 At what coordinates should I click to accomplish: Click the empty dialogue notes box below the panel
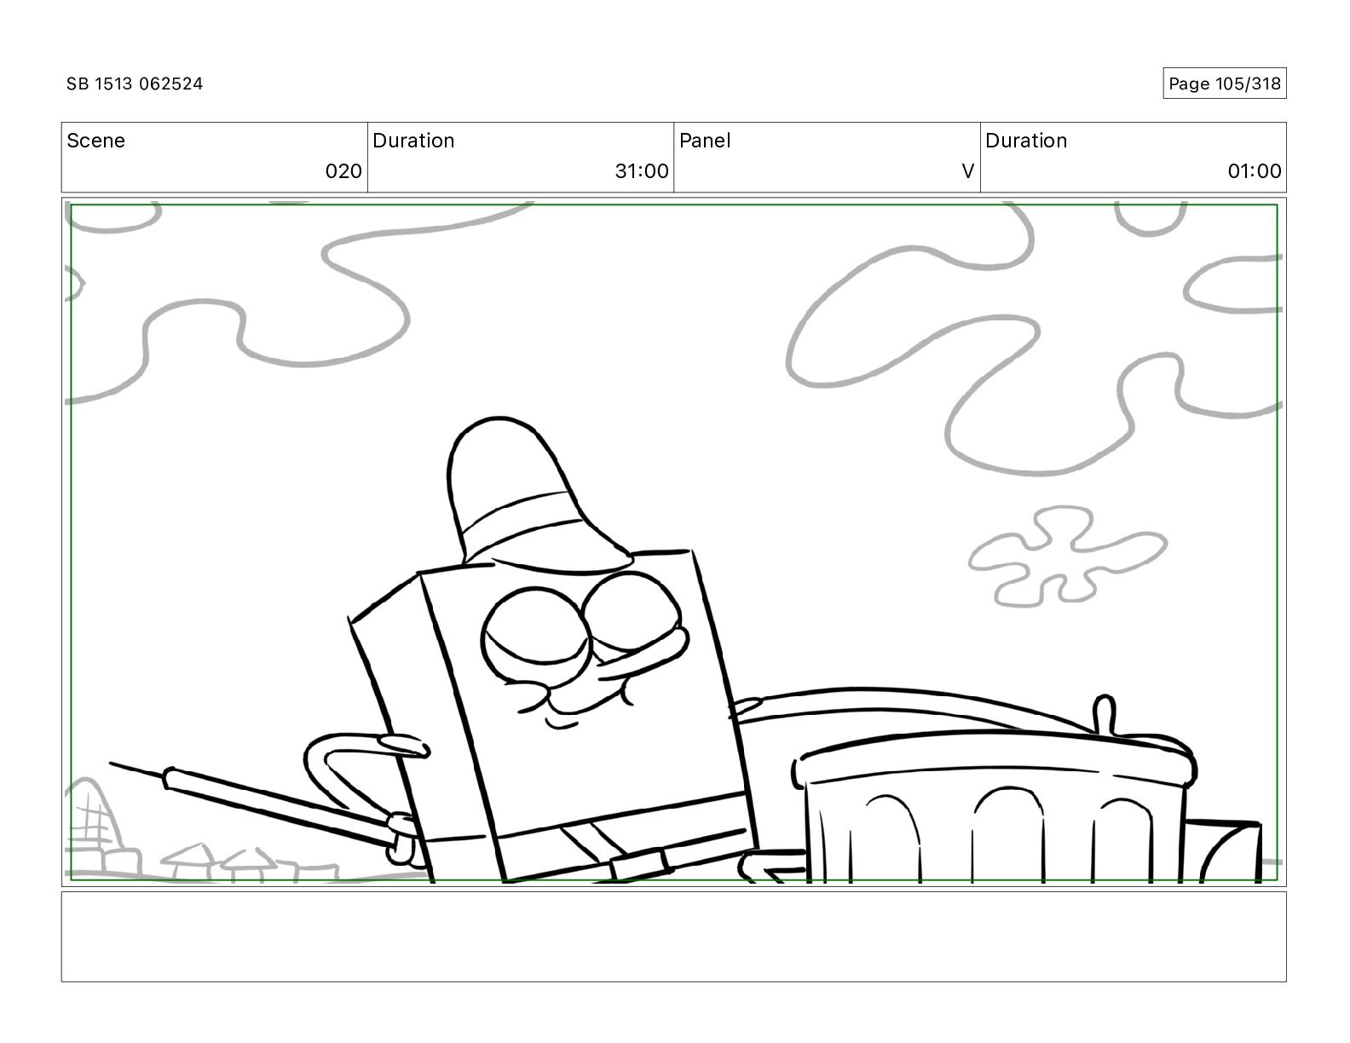[673, 936]
